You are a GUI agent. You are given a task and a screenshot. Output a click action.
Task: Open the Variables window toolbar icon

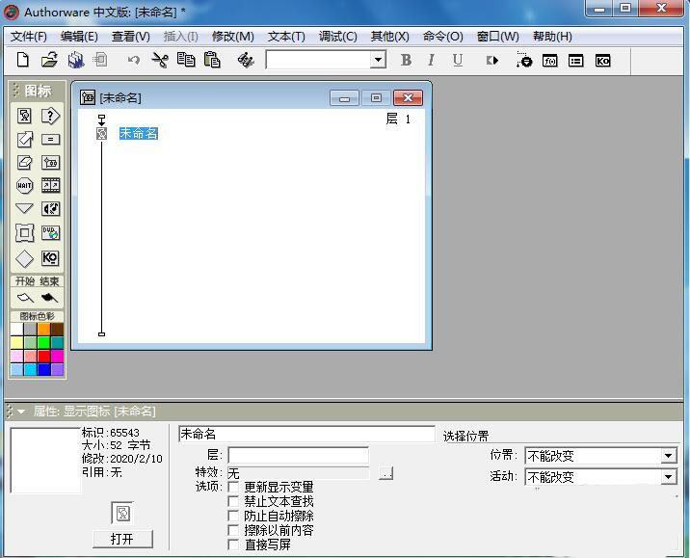(575, 61)
